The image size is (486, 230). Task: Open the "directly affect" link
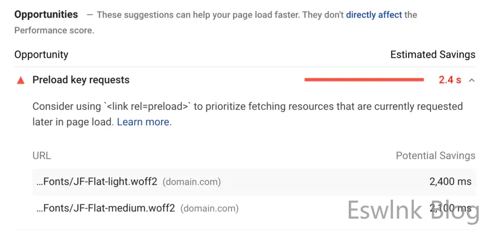374,15
